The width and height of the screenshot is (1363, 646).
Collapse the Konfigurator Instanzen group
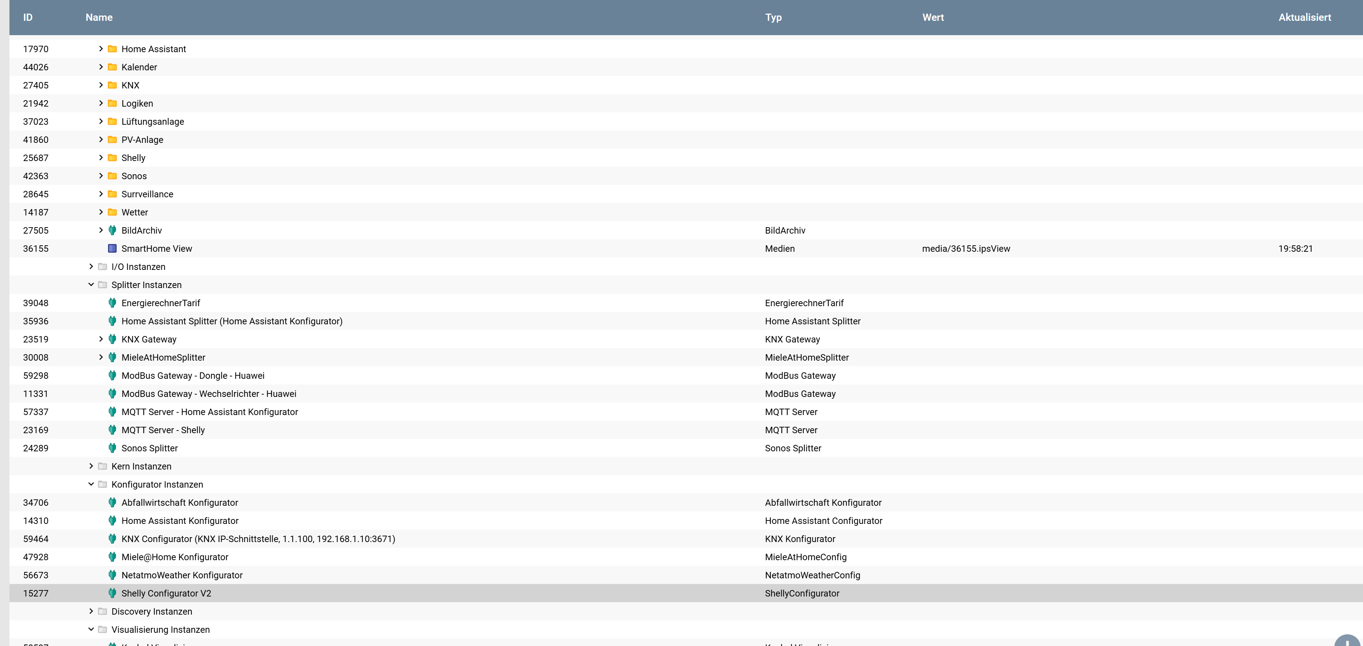[91, 484]
